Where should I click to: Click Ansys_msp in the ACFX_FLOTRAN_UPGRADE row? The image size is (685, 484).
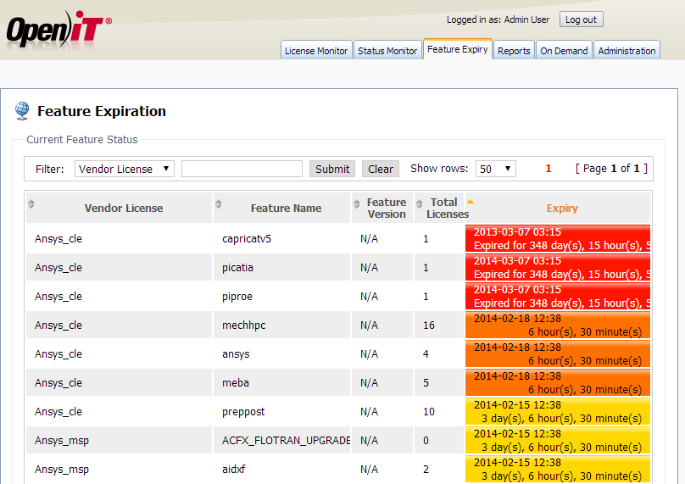coord(62,440)
